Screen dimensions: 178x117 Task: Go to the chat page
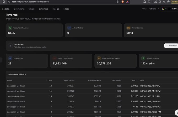click(31, 9)
